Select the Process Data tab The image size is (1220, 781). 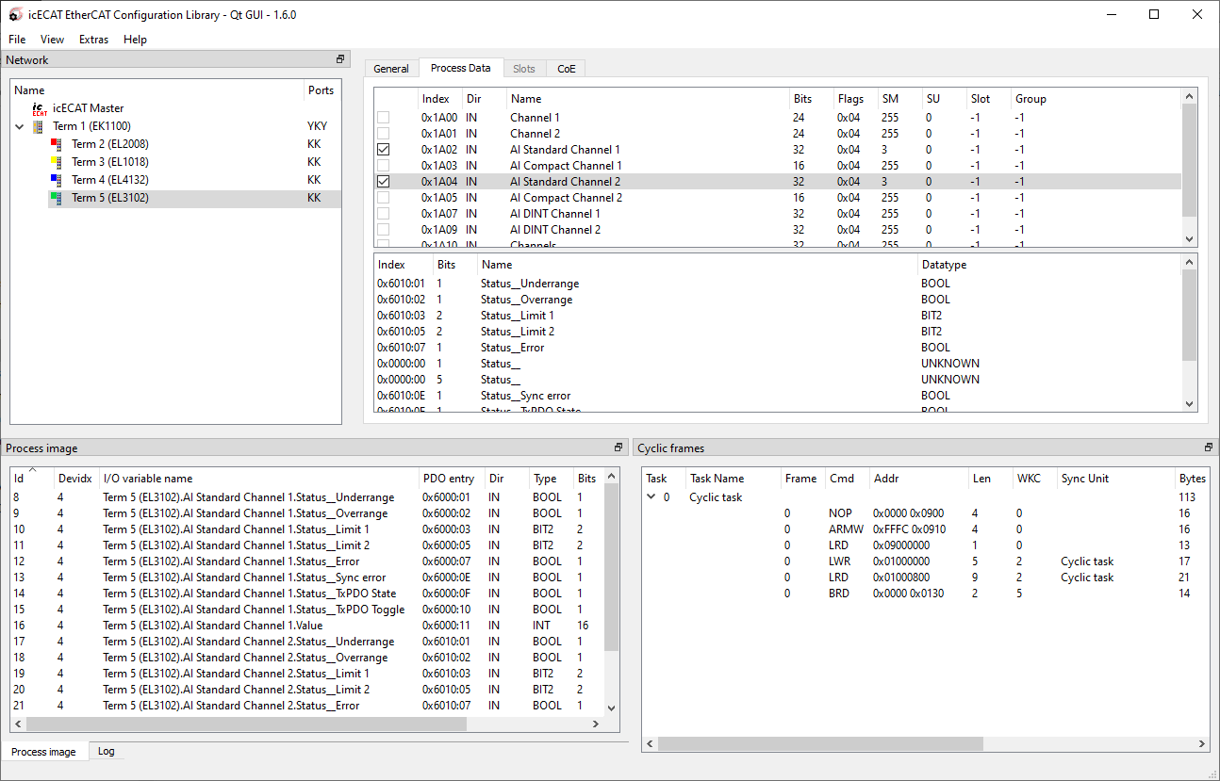click(x=460, y=68)
